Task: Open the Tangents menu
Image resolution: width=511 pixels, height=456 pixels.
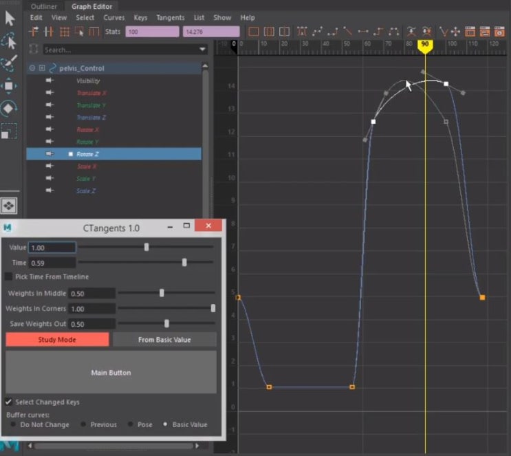Action: point(170,17)
